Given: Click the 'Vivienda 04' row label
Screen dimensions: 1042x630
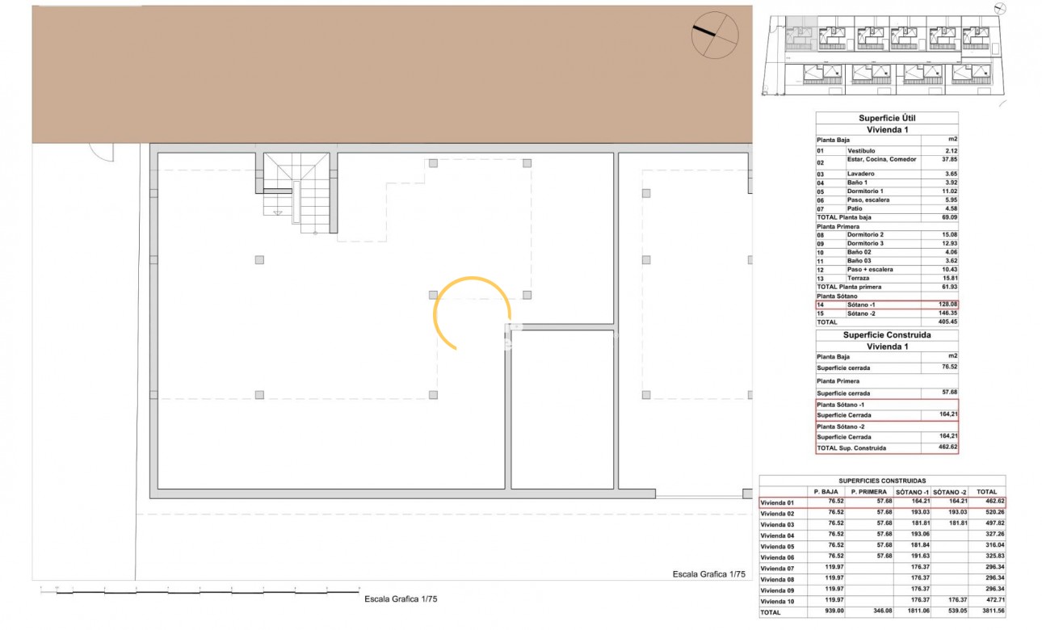Looking at the screenshot, I should [777, 535].
